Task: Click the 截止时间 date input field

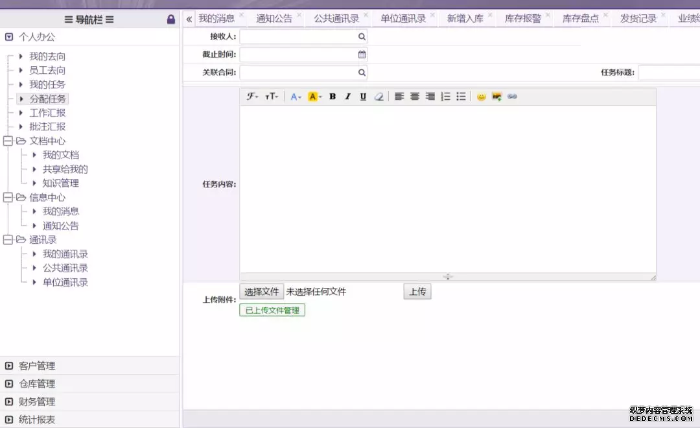Action: click(298, 54)
